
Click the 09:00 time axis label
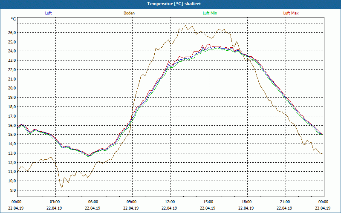click(131, 202)
